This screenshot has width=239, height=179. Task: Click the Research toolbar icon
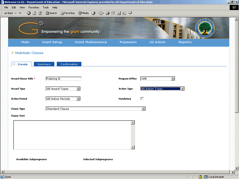(124, 13)
